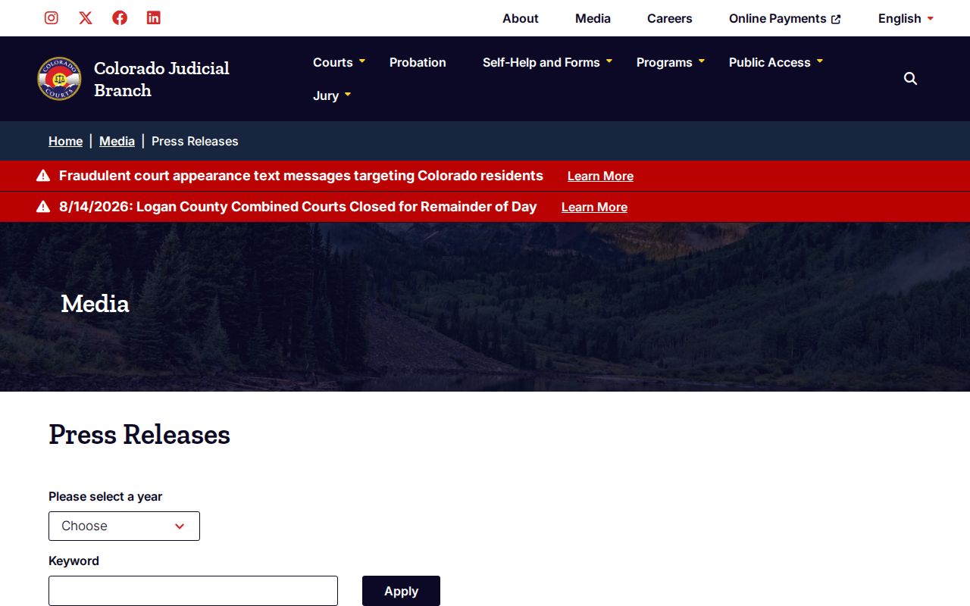This screenshot has height=606, width=970.
Task: Expand the Courts menu
Action: (x=339, y=62)
